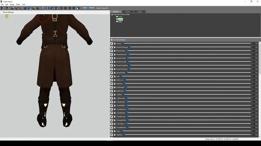
Task: Click the pencil edit icon for ChubbyButt slider
Action: pos(112,113)
